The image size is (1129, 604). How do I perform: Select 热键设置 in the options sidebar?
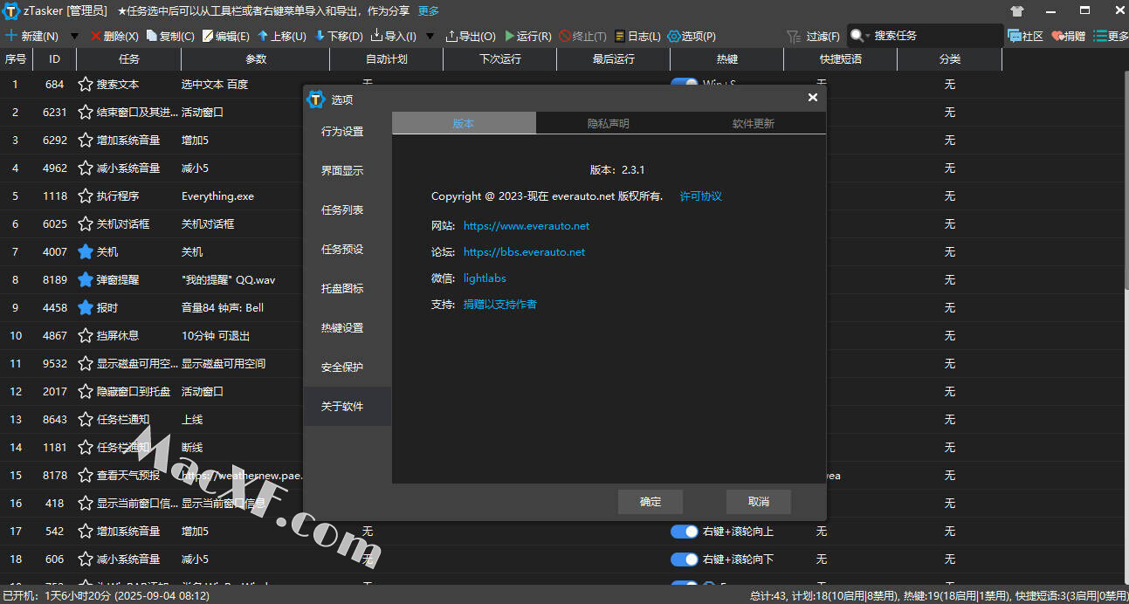point(348,328)
